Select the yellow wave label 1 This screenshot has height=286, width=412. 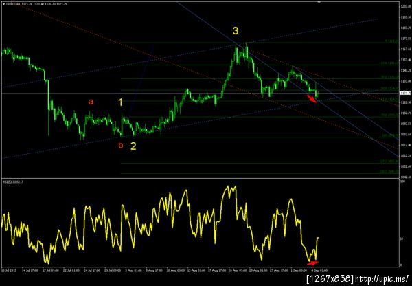(120, 102)
